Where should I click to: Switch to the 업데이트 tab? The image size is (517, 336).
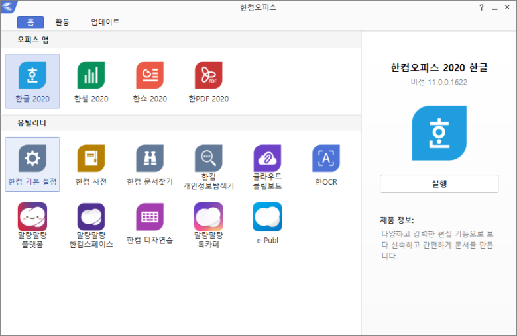[105, 22]
